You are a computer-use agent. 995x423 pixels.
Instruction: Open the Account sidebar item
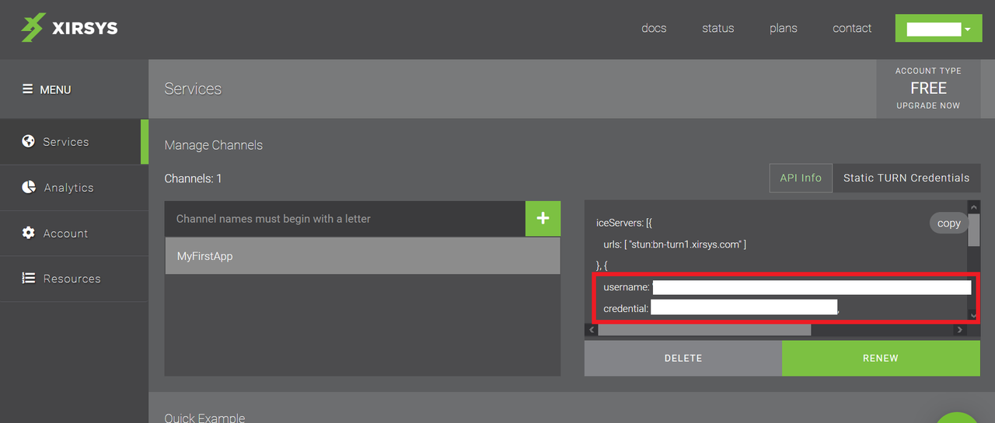click(x=74, y=234)
